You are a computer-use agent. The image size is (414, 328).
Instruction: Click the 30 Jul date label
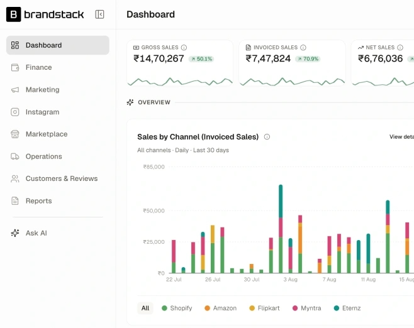point(252,280)
